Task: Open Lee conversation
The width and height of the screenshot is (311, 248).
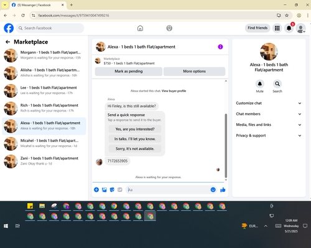Action: coord(44,90)
